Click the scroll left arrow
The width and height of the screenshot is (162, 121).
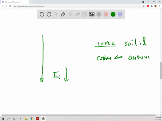[1, 115]
